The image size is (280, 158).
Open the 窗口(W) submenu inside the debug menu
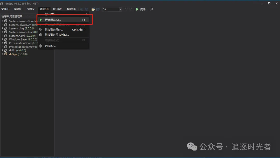point(64,14)
